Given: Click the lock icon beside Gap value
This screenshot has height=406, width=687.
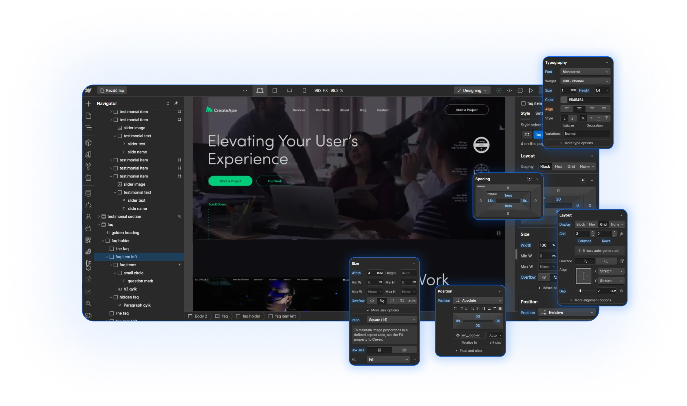Looking at the screenshot, I should [x=621, y=291].
